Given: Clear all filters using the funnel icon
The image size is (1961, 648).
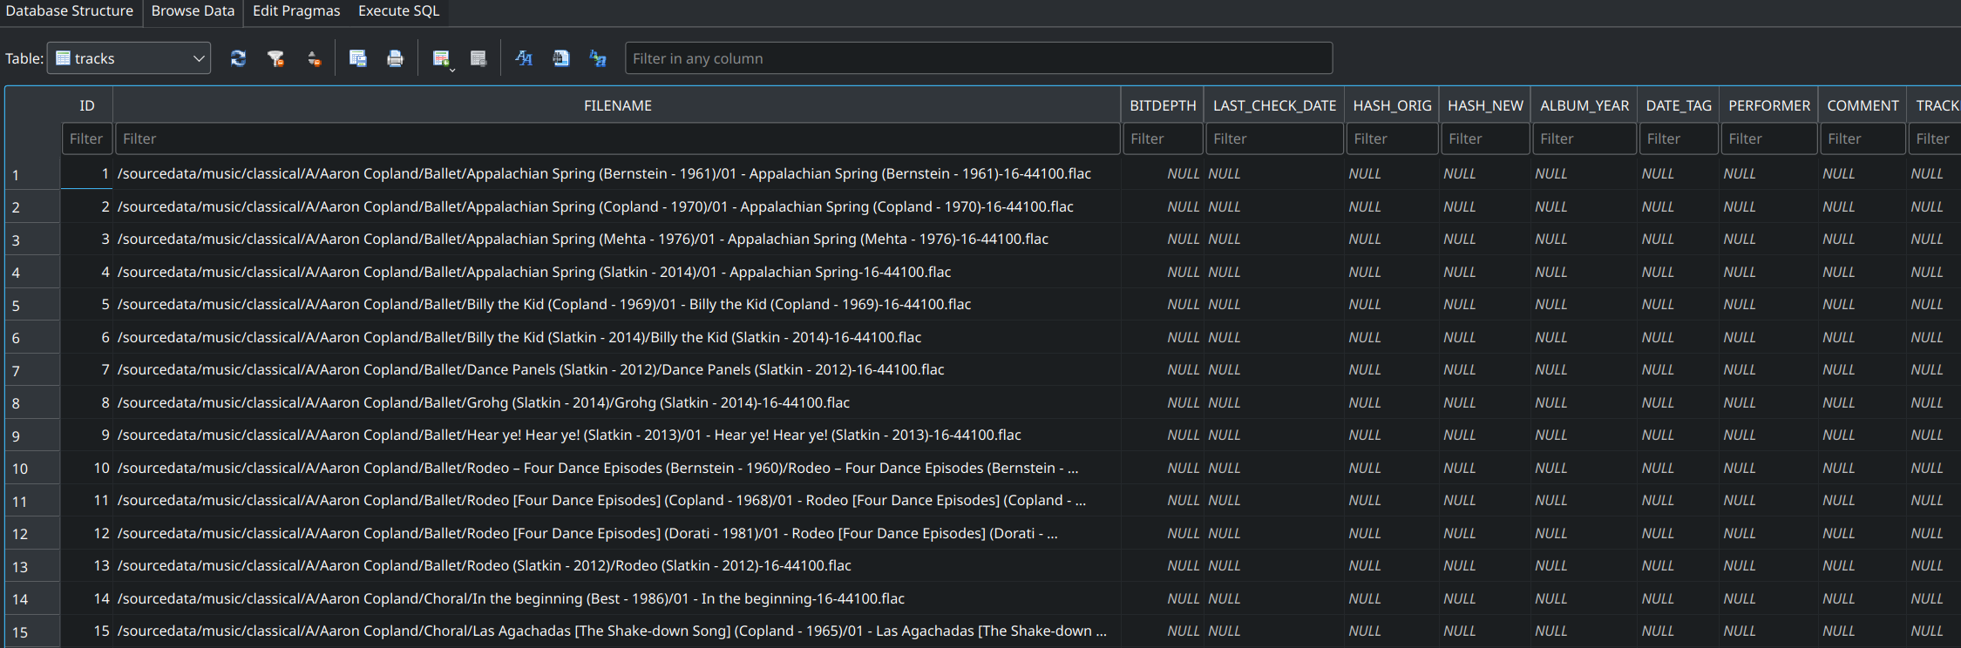Looking at the screenshot, I should click(x=275, y=58).
